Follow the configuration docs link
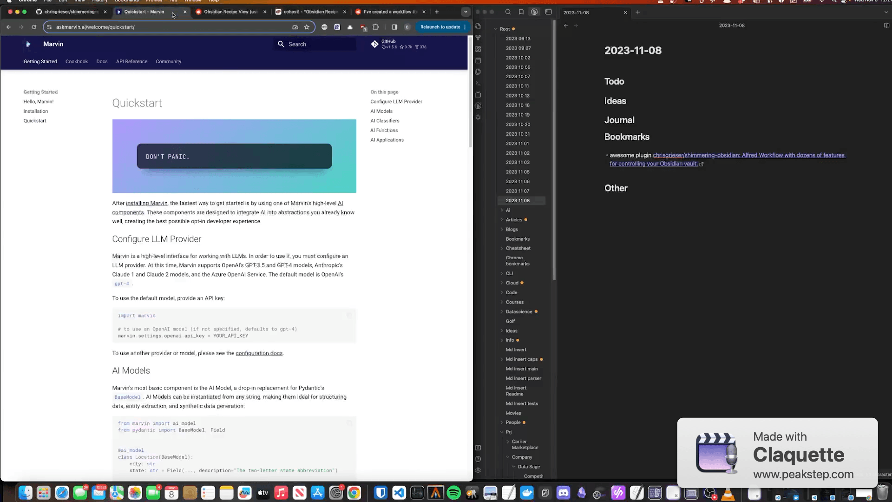This screenshot has height=502, width=892. 259,353
